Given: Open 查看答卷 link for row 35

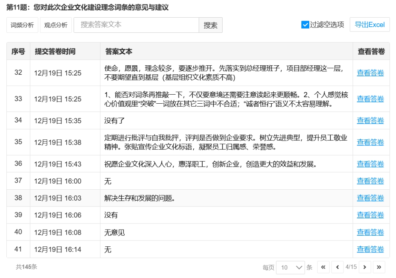Looking at the screenshot, I should pos(370,142).
